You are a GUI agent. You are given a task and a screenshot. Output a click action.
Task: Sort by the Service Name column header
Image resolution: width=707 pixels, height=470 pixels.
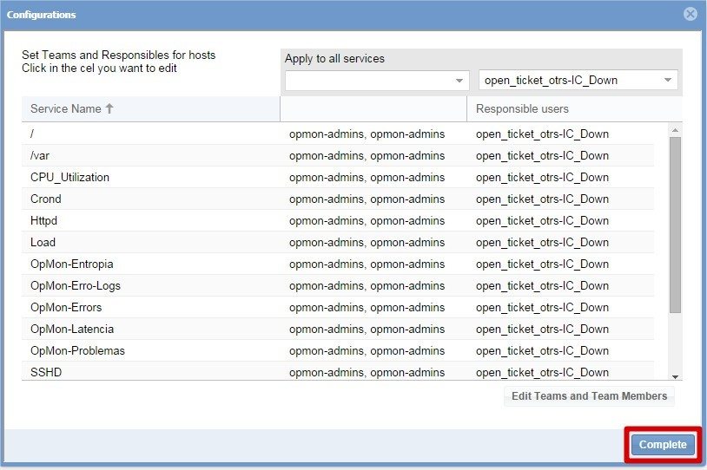click(x=66, y=109)
